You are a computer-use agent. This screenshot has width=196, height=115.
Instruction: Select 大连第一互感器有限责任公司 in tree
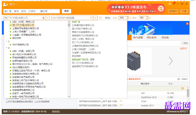[26, 35]
